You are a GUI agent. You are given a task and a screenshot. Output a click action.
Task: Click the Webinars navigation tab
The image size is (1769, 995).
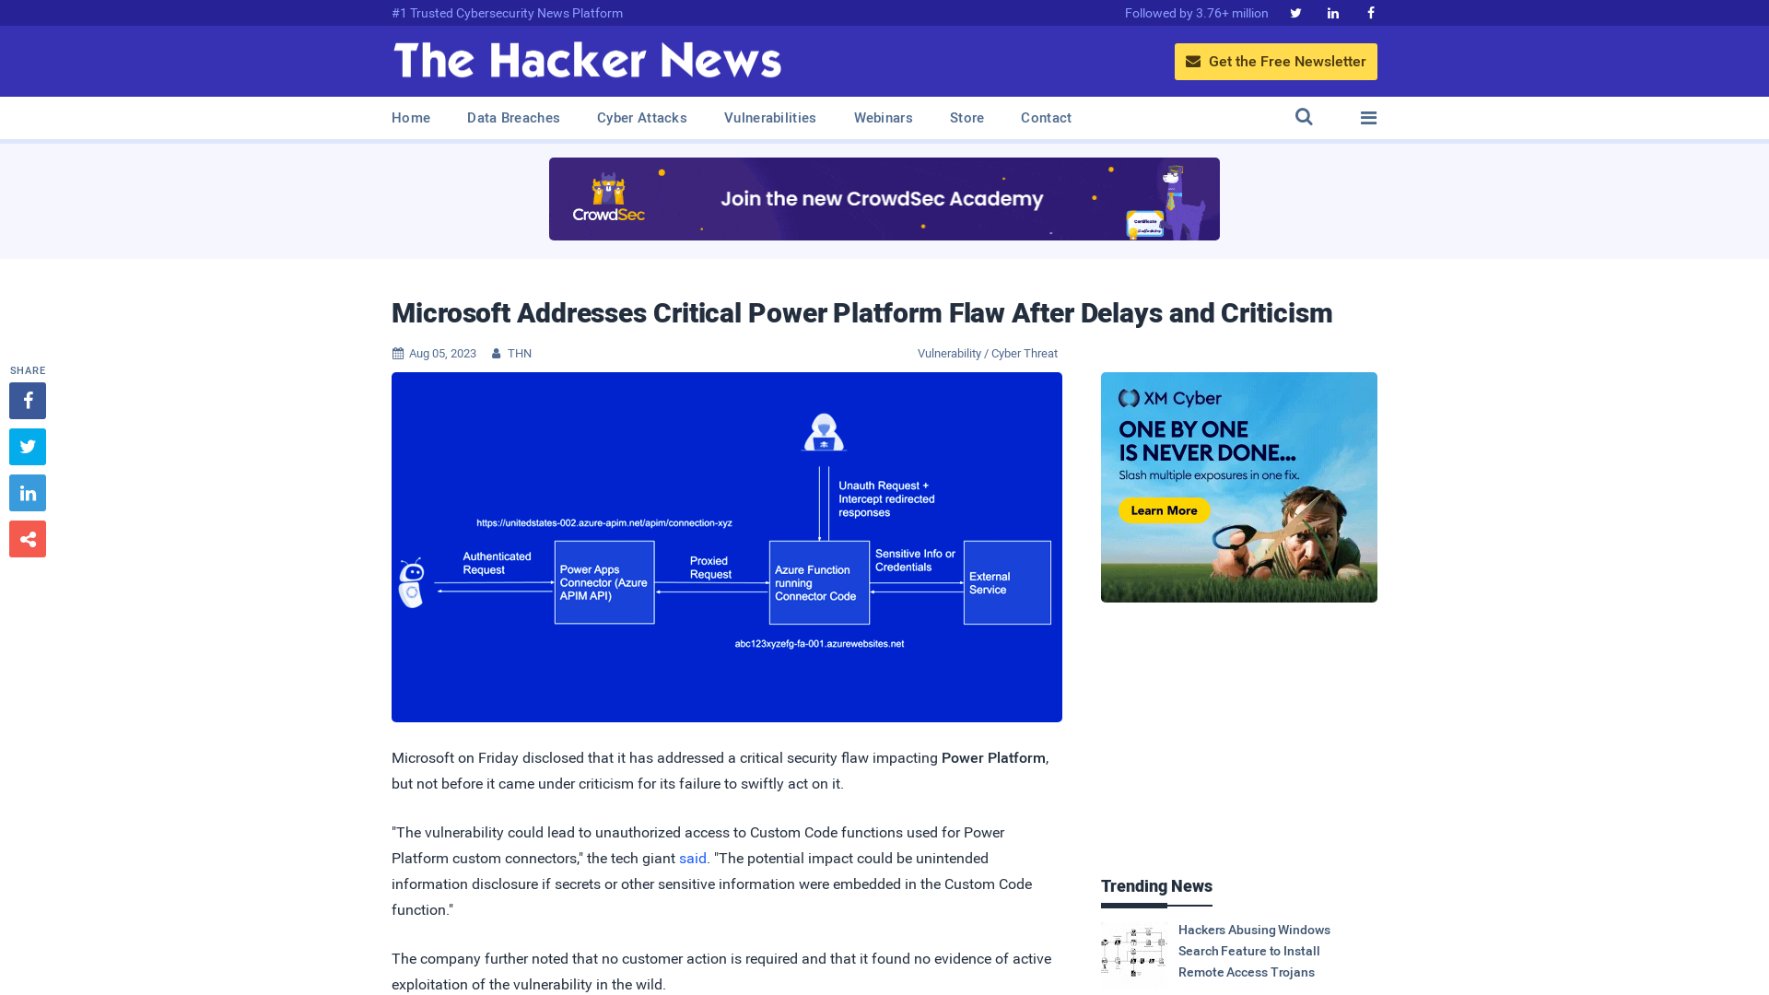[x=884, y=117]
